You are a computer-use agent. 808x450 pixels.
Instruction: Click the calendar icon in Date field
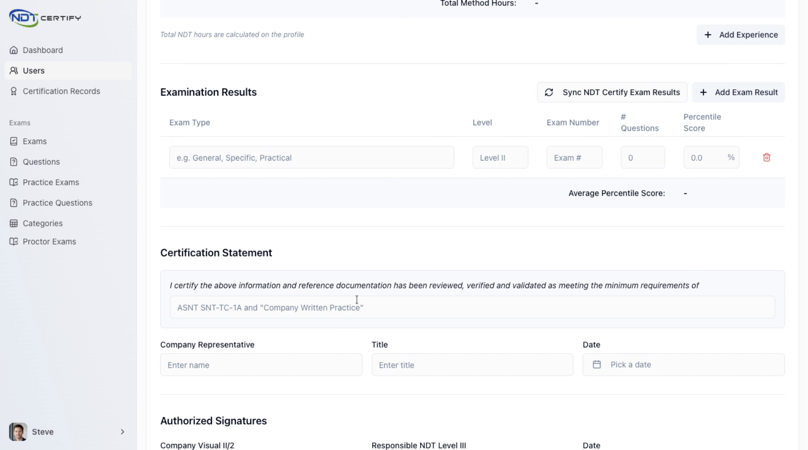pyautogui.click(x=597, y=365)
